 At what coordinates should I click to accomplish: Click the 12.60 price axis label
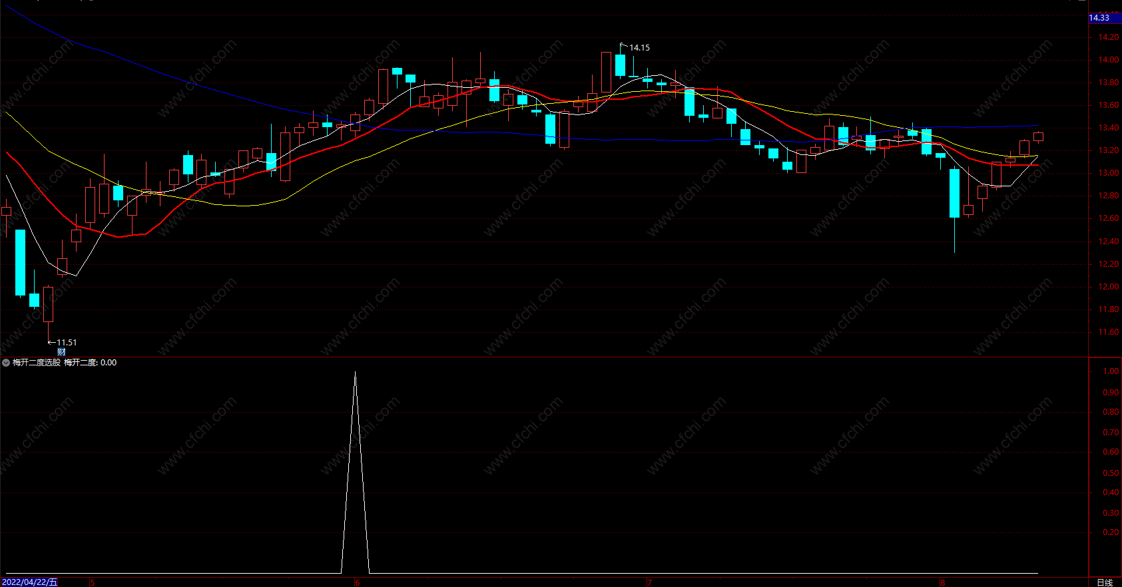point(1109,218)
